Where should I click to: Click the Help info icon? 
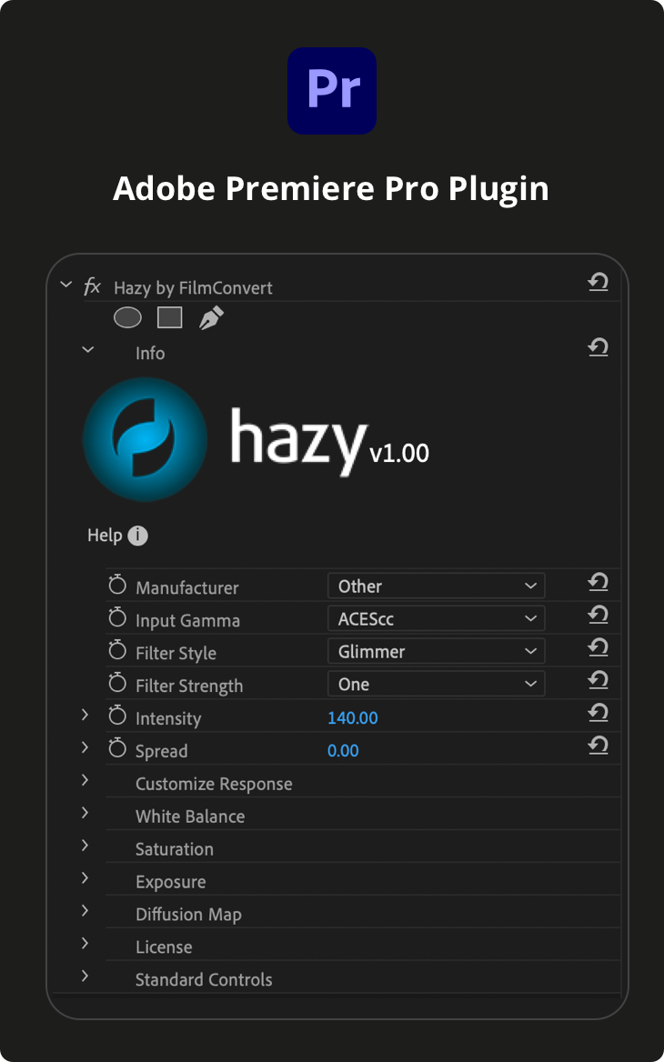(x=138, y=536)
